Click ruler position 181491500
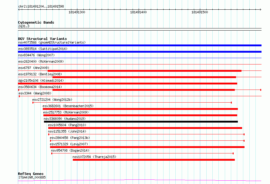Viewport: 270px width, 184px height. tap(200, 12)
